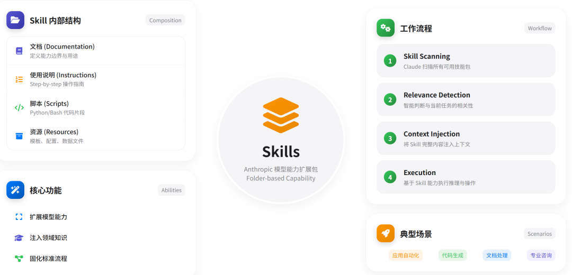This screenshot has height=275, width=572.
Task: Click the 基于 Skill 能力执行推理与操作 description
Action: tap(440, 183)
